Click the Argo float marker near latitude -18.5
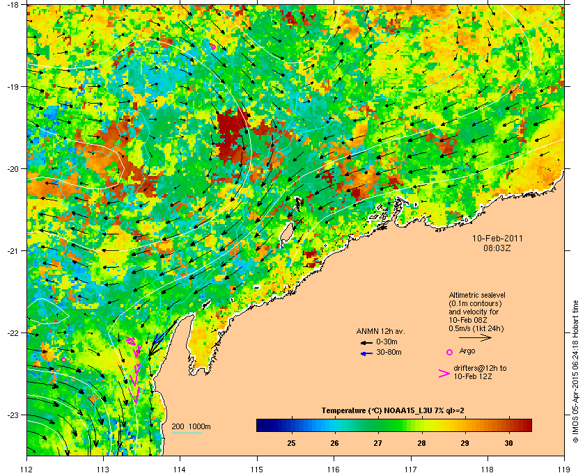585x473 pixels. [x=212, y=47]
